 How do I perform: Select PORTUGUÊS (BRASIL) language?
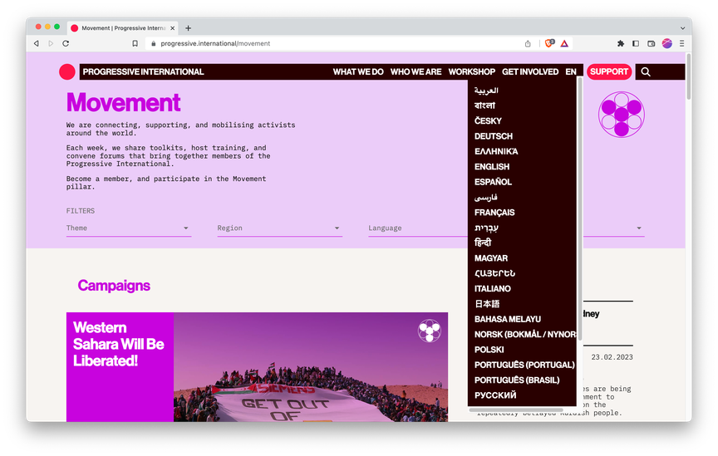tap(517, 380)
